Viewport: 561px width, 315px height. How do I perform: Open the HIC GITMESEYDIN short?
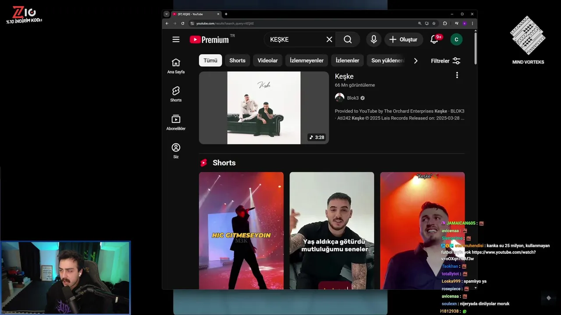pos(241,231)
